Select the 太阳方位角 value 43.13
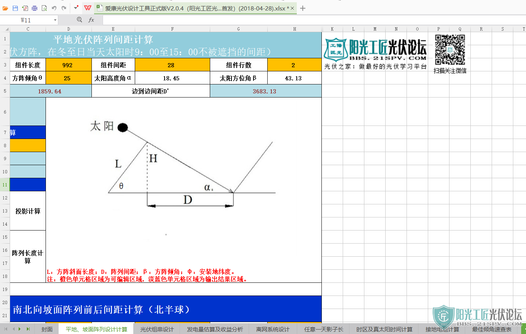 [295, 78]
